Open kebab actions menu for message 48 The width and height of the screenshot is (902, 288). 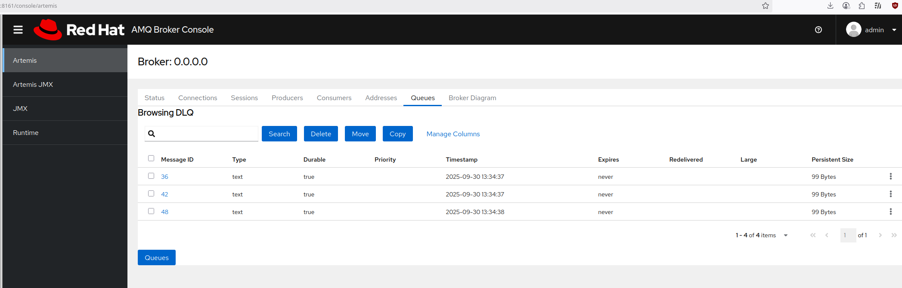tap(891, 211)
